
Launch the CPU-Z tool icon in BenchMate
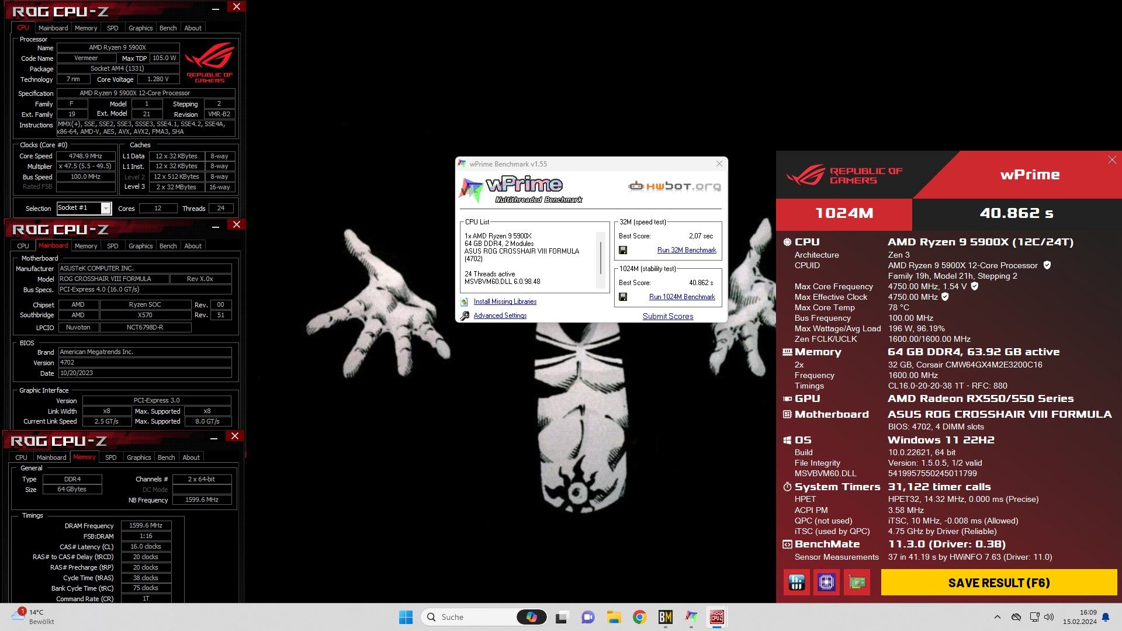826,583
